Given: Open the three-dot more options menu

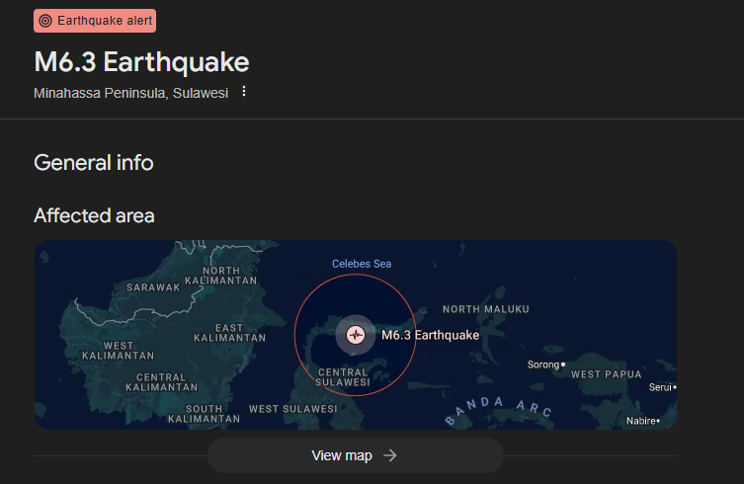Looking at the screenshot, I should pyautogui.click(x=244, y=92).
